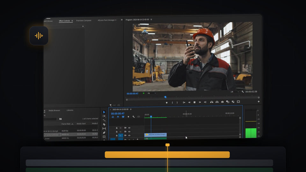Step forward one frame
This screenshot has height=172, width=306.
[x=200, y=102]
